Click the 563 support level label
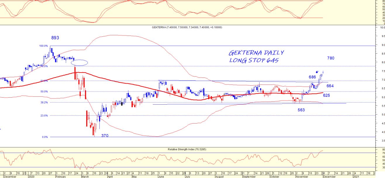This screenshot has width=385, height=178. point(301,110)
